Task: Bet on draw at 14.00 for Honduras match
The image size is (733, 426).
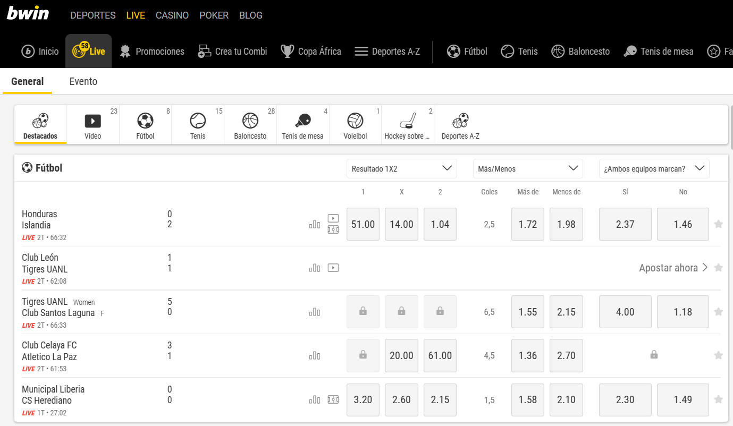Action: point(401,224)
